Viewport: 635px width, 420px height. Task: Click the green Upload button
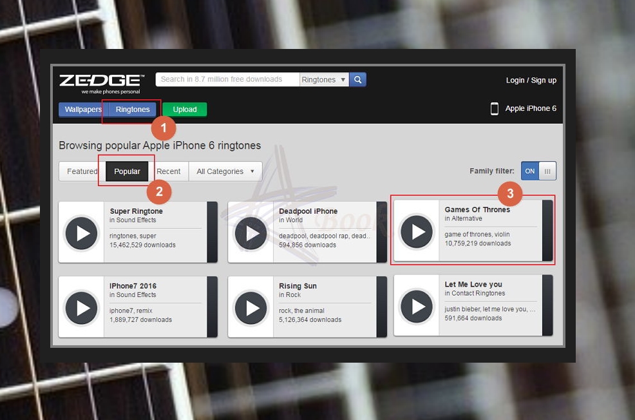(x=185, y=110)
